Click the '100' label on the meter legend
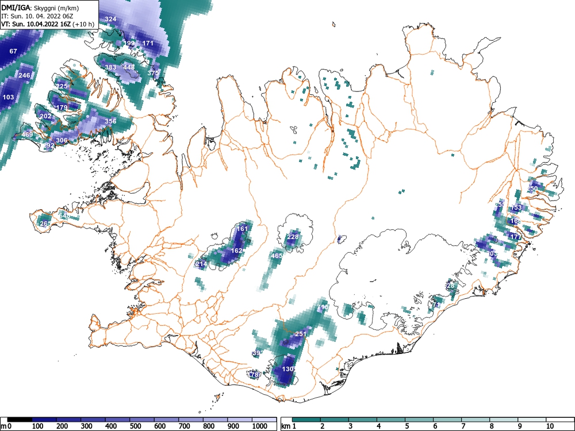Image resolution: width=575 pixels, height=431 pixels. point(38,426)
